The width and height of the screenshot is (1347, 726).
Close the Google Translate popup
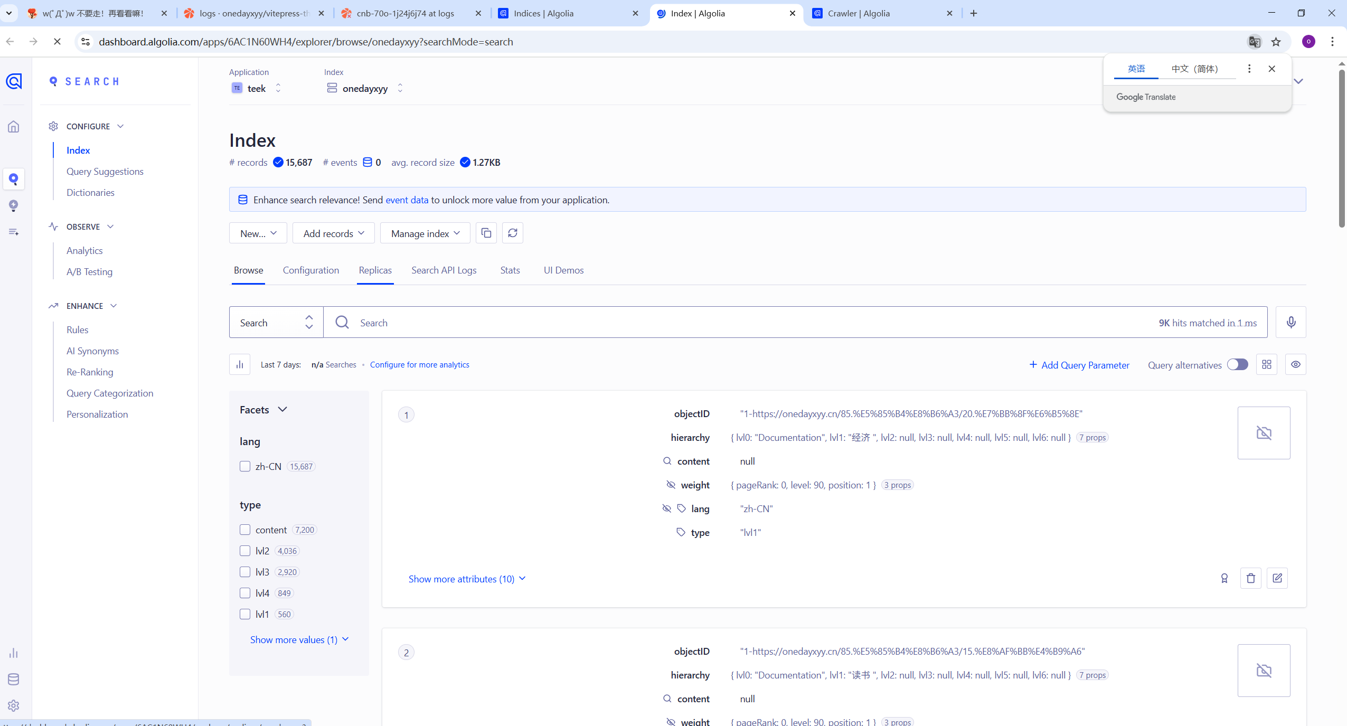tap(1271, 69)
